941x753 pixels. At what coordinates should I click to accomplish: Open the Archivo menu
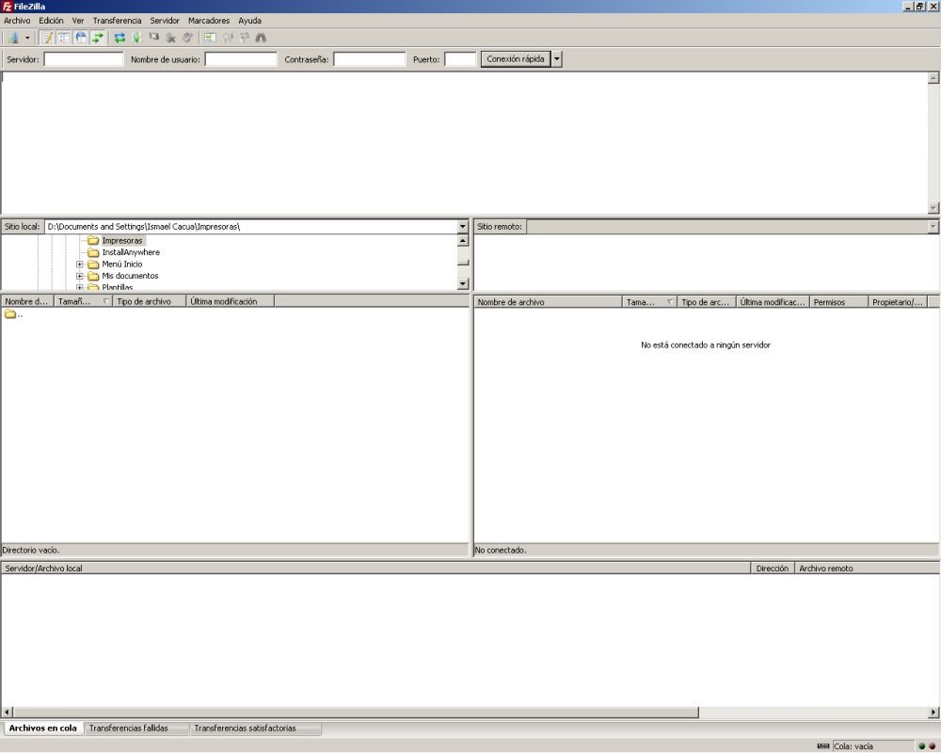(x=17, y=21)
